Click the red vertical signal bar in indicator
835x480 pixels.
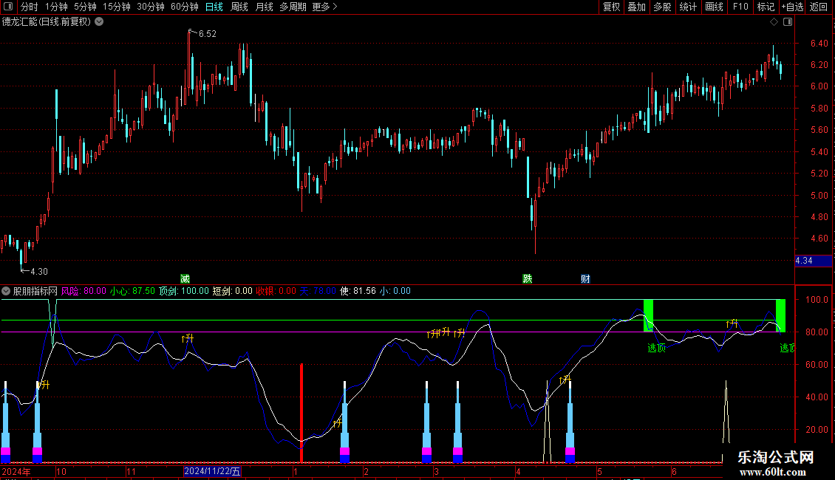301,413
